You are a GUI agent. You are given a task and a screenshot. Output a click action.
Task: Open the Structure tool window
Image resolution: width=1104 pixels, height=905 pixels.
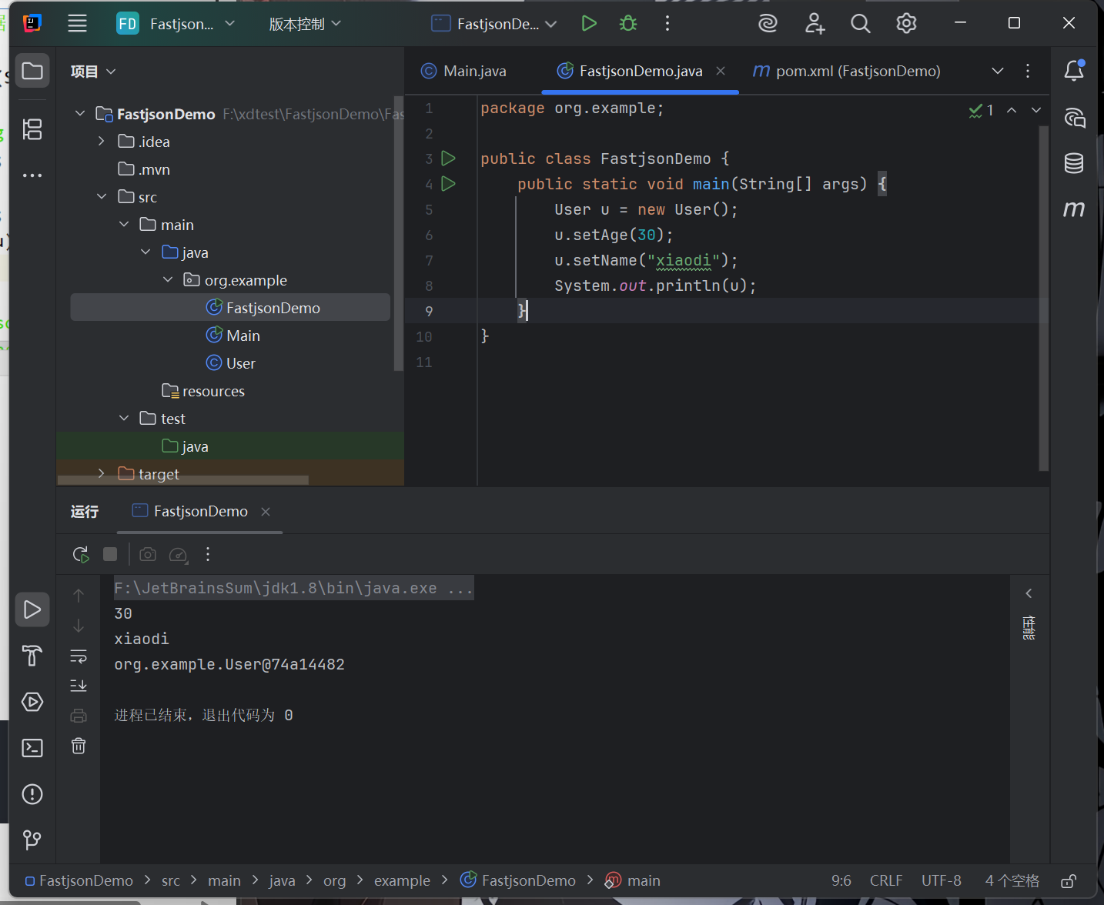(x=32, y=129)
